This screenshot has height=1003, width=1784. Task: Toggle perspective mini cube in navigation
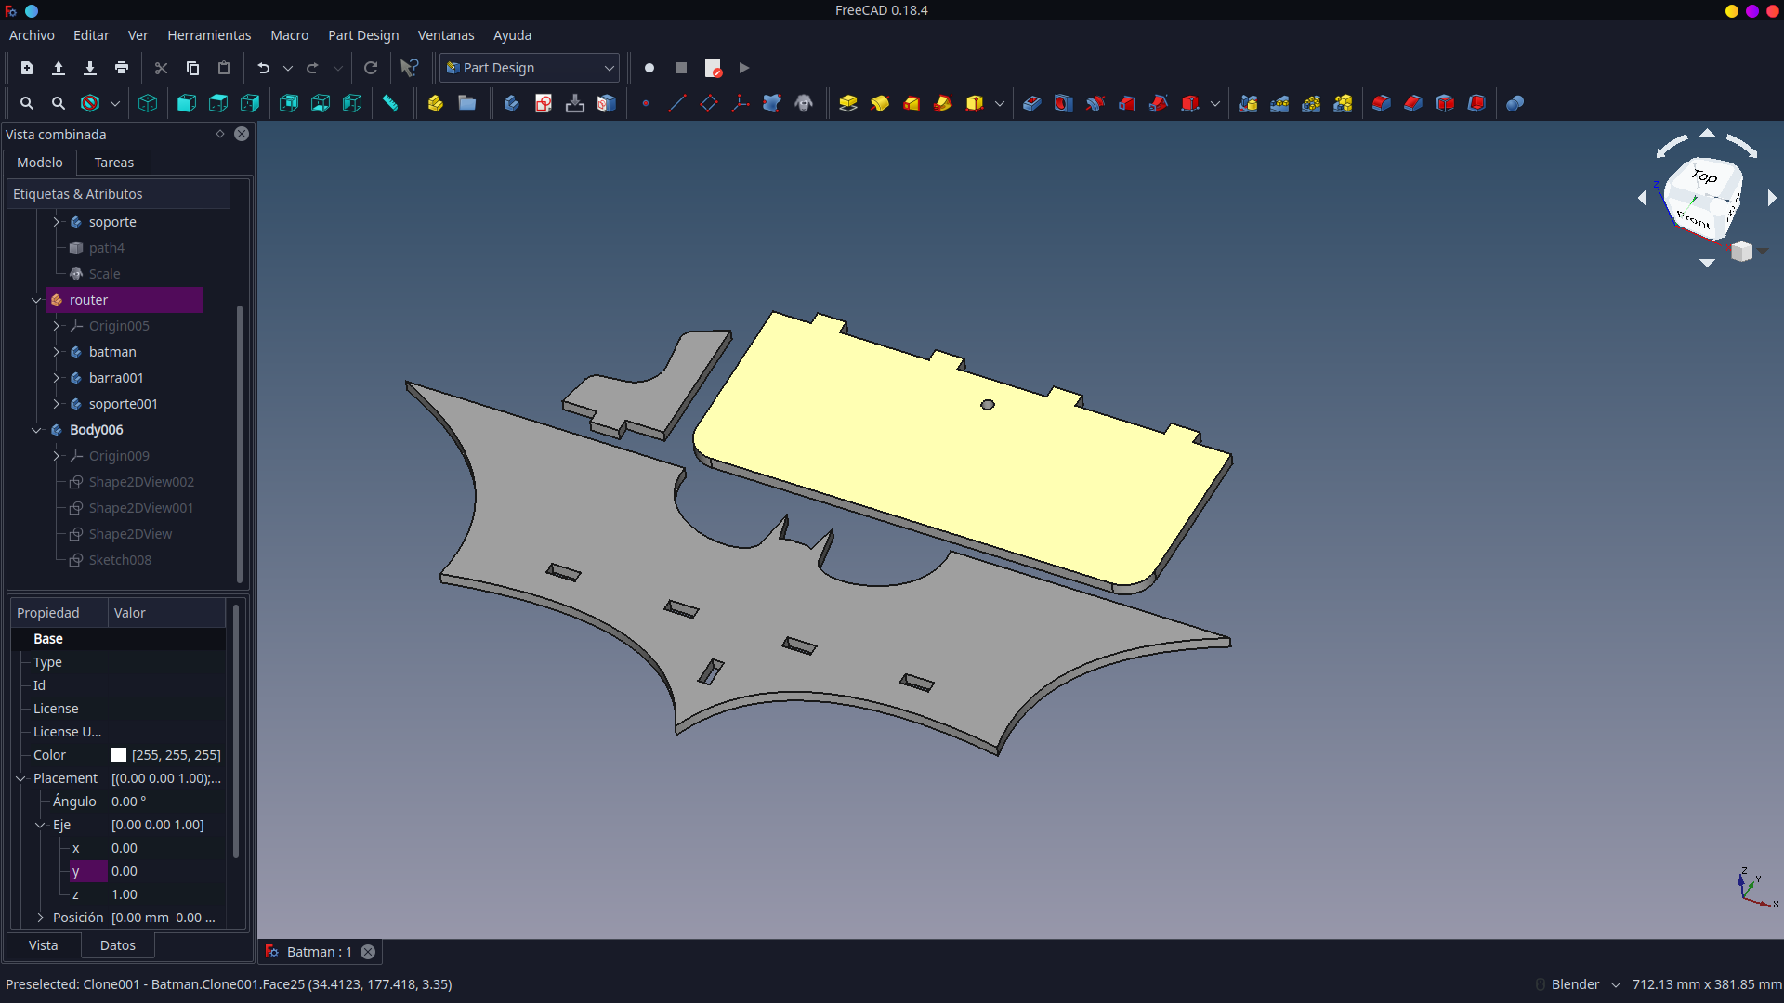1741,252
